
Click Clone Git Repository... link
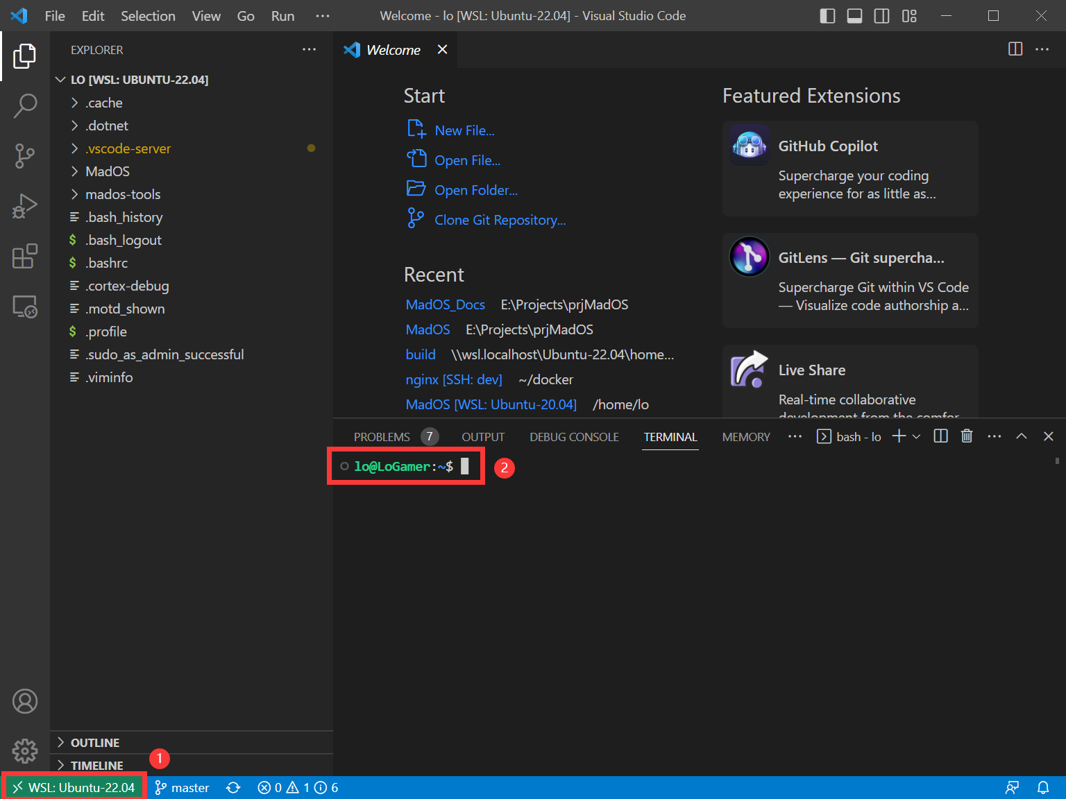tap(487, 220)
